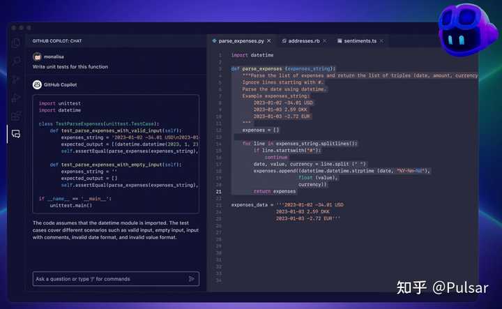
Task: Click 'def test_parse_expenses_with_valid_input' line
Action: pos(116,130)
